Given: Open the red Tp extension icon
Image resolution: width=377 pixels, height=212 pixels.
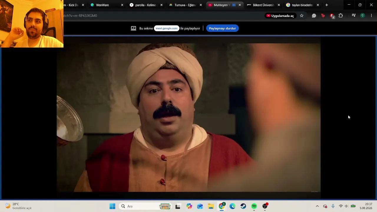Looking at the screenshot, I should [x=323, y=16].
